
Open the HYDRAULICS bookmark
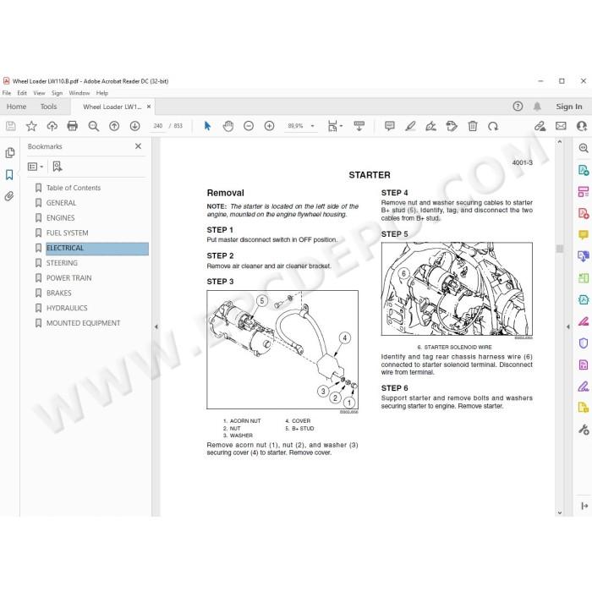(x=67, y=308)
